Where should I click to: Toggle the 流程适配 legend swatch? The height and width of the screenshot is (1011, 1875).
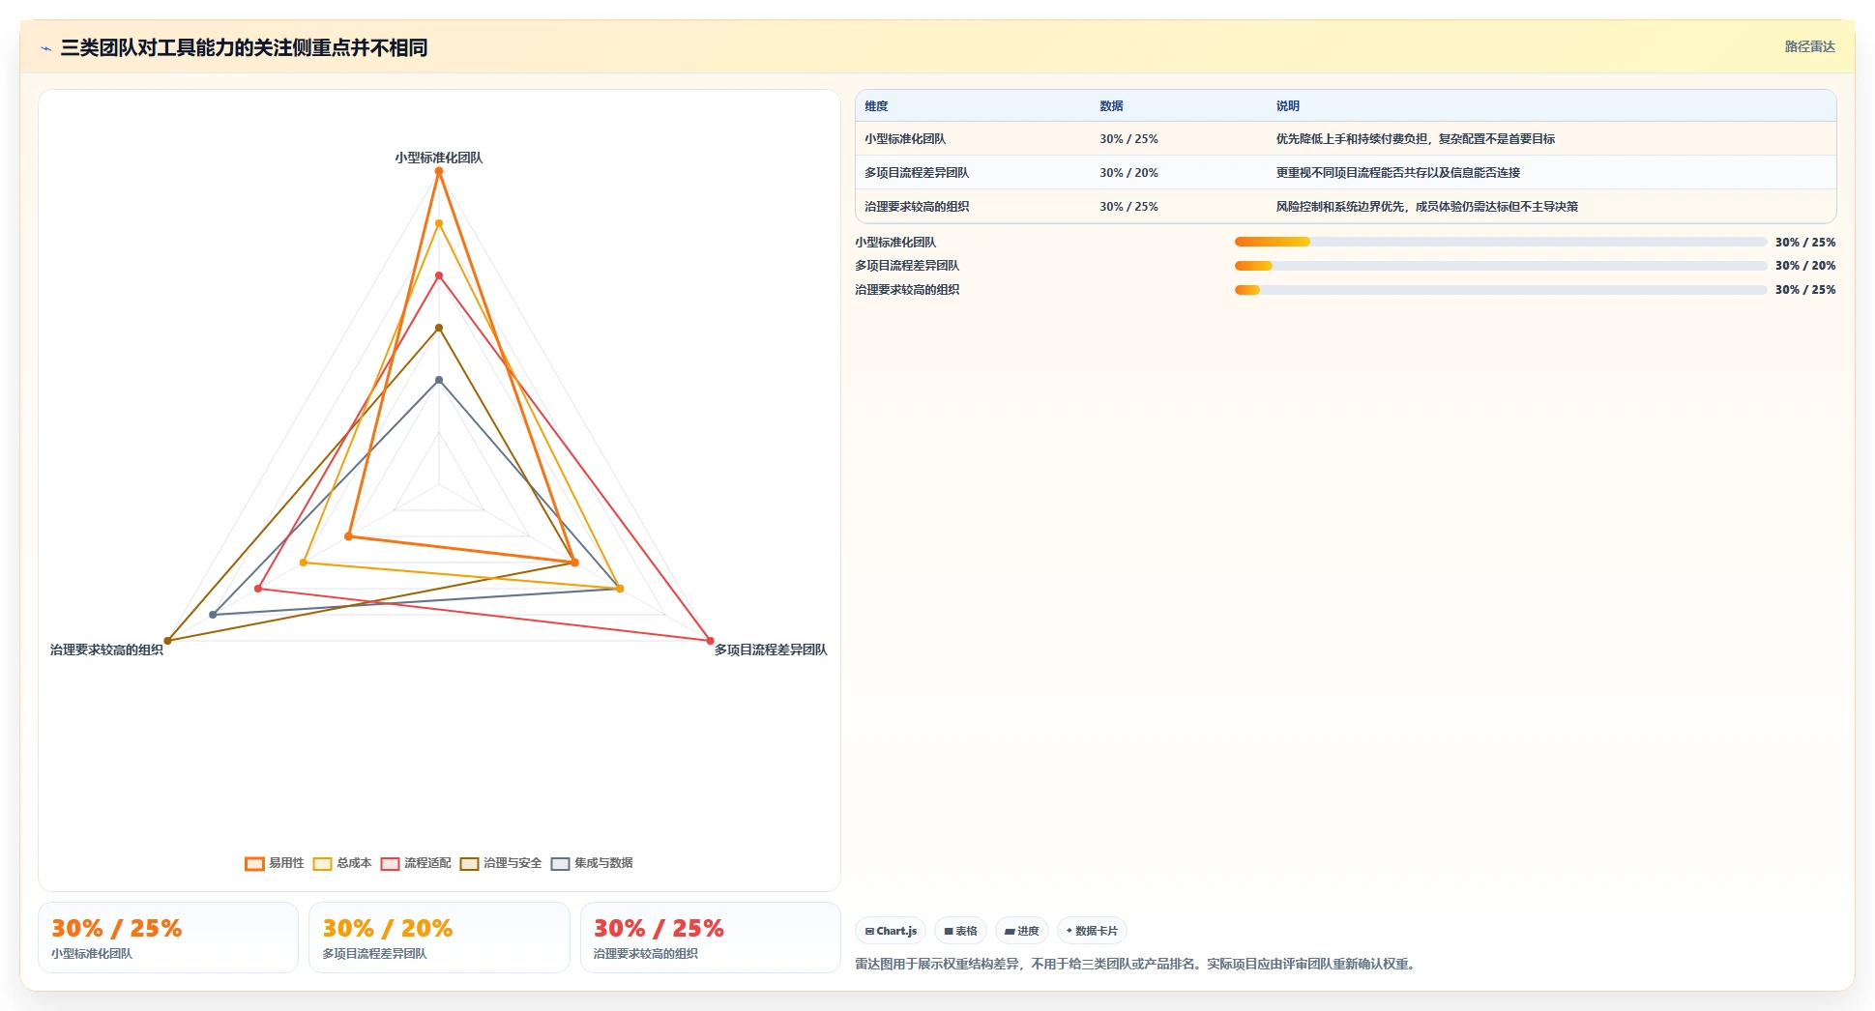[390, 863]
